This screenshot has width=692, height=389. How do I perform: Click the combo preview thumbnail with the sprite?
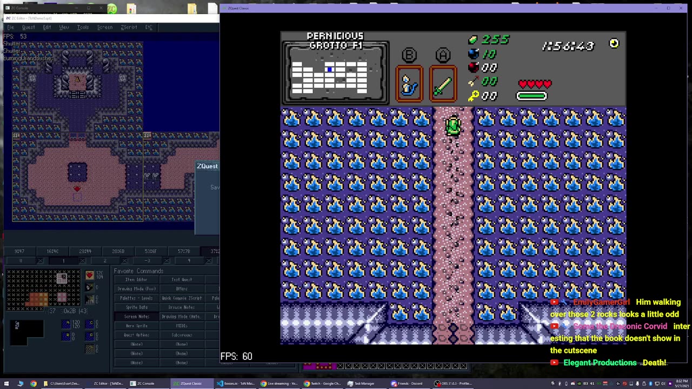coord(26,332)
